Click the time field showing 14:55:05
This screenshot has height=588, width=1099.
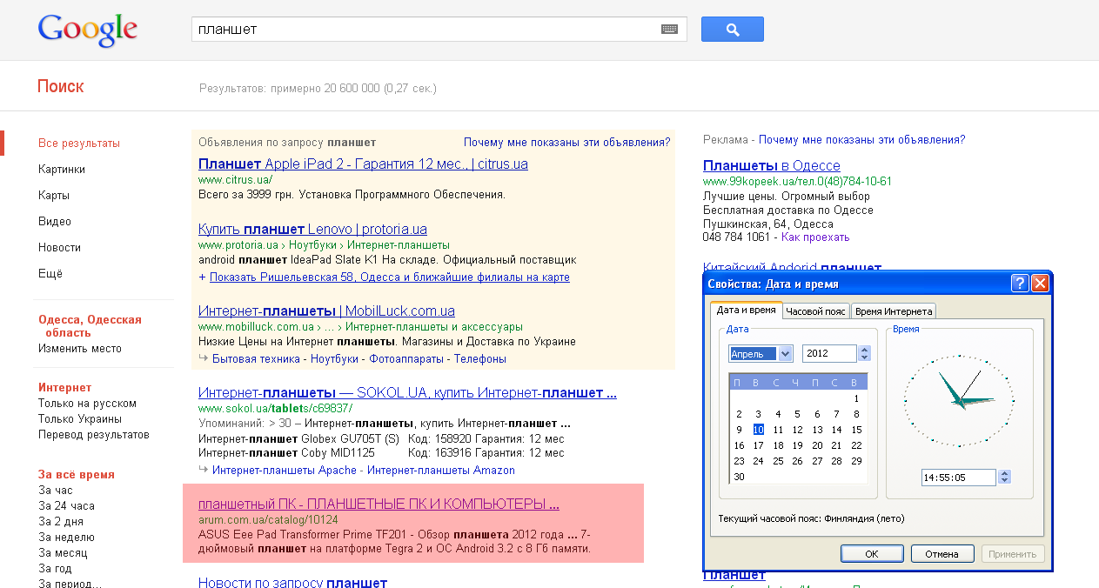[959, 478]
